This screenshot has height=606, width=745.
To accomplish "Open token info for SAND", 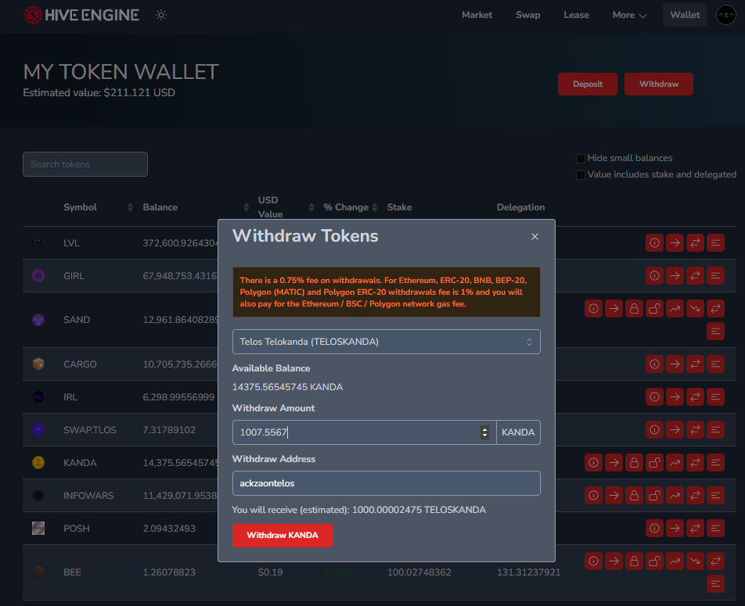I will coord(593,309).
